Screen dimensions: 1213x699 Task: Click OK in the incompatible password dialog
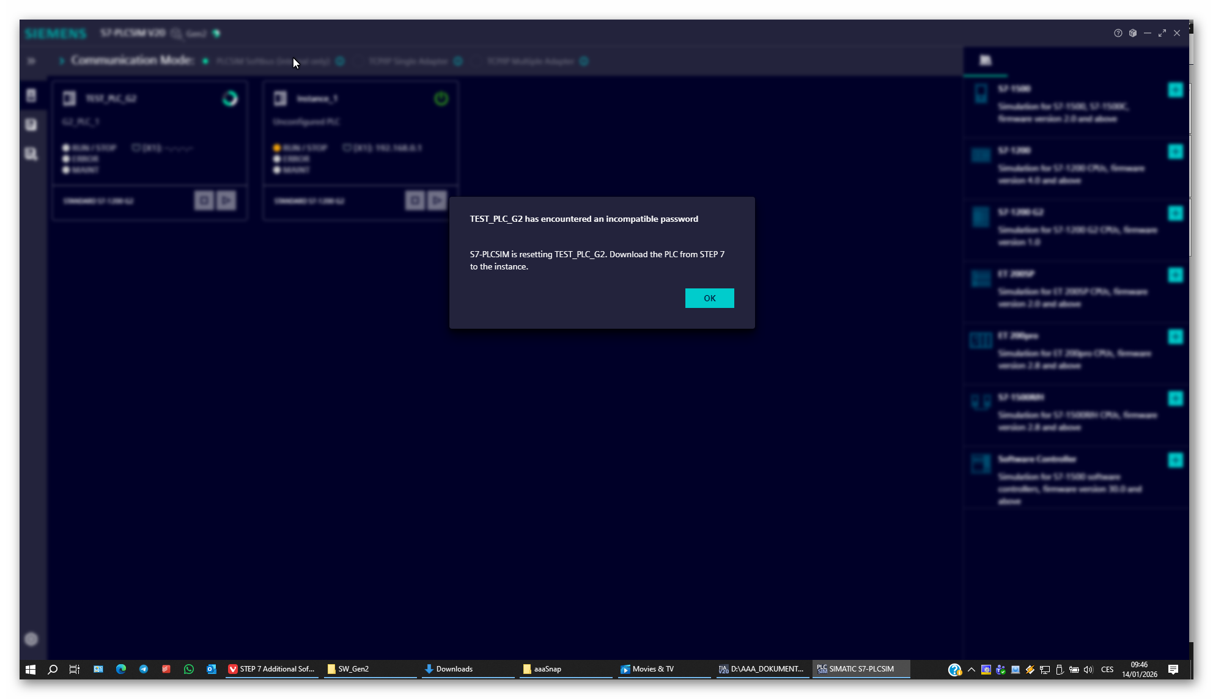(x=709, y=298)
